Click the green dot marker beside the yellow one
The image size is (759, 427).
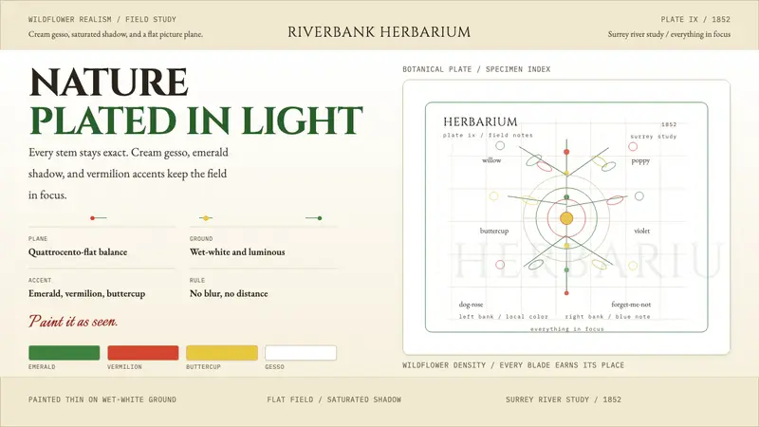coord(320,218)
